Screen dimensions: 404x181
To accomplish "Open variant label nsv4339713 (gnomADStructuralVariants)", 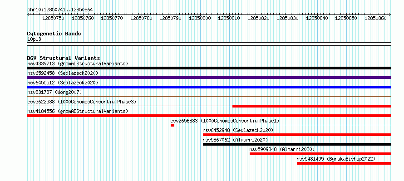I will [78, 64].
